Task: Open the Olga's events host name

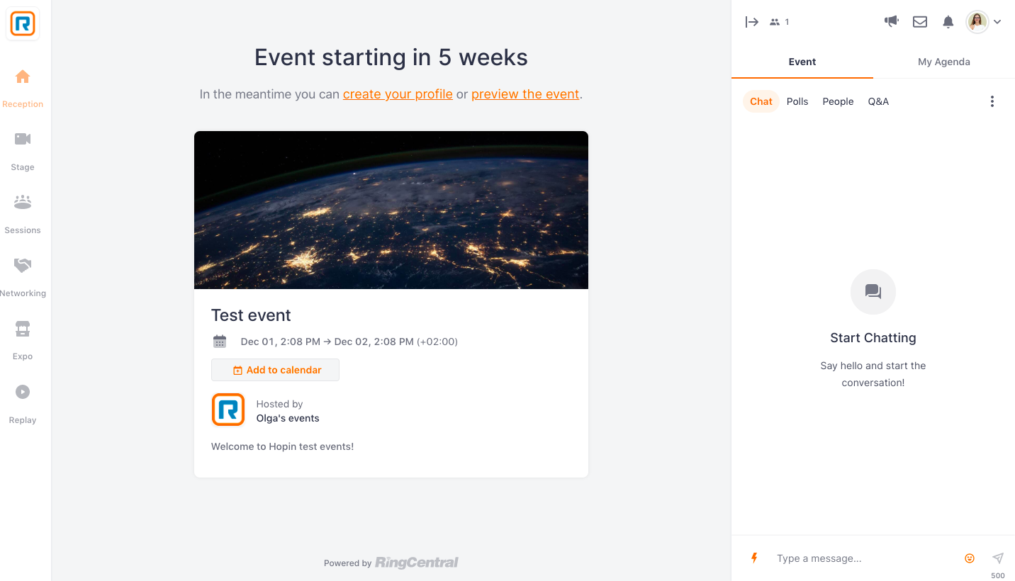Action: [288, 418]
